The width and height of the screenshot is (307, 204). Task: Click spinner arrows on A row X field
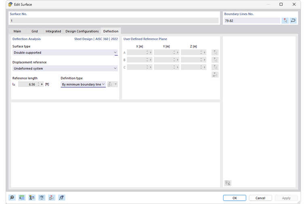(x=147, y=53)
